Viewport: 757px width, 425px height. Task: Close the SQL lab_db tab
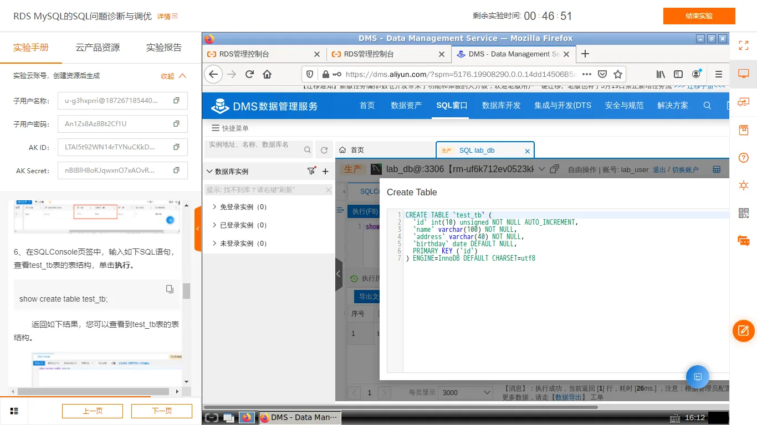coord(527,151)
